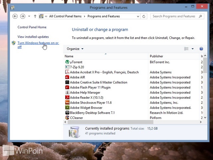
Task: Click Programs and Features breadcrumb
Action: pos(104,16)
